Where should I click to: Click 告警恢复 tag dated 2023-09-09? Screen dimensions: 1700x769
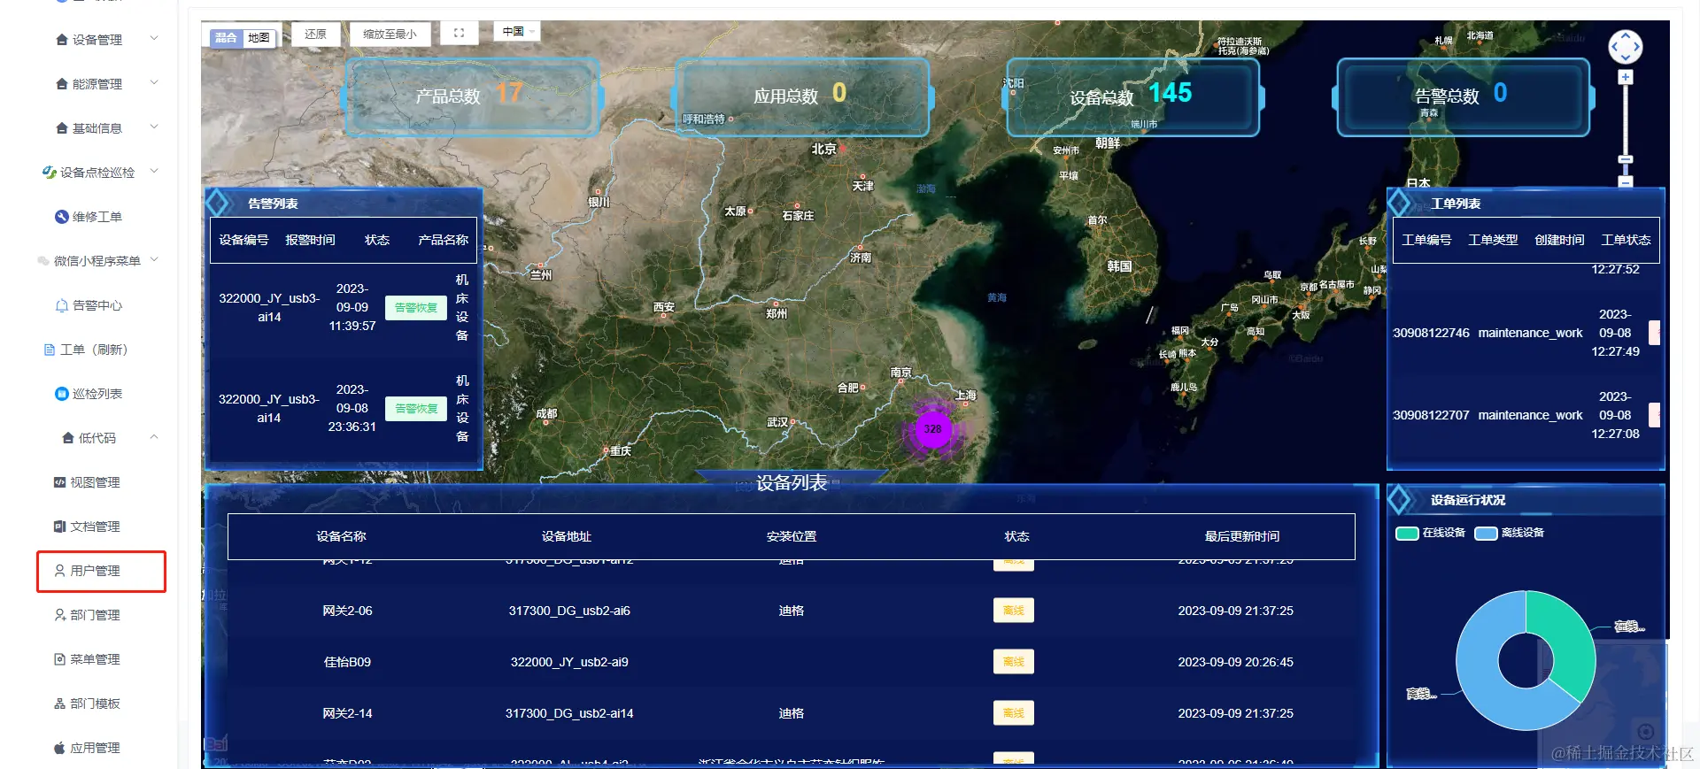point(415,307)
